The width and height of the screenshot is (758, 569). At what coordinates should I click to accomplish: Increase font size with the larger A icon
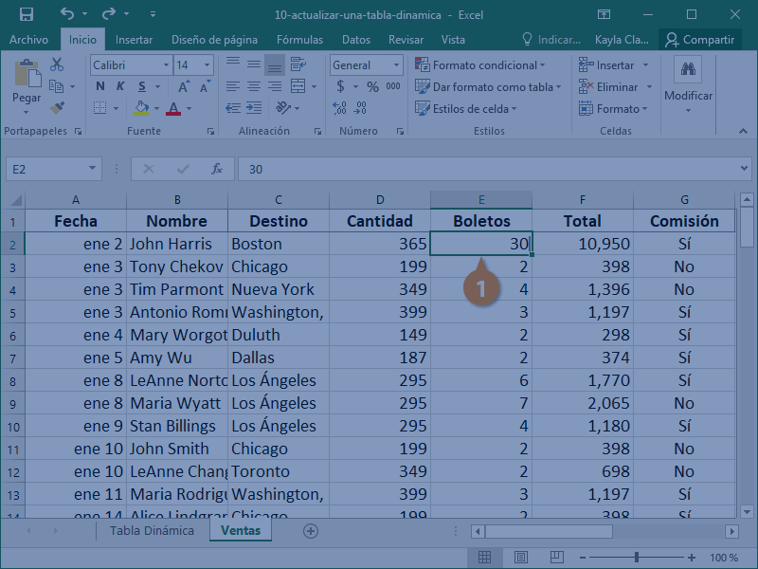click(x=183, y=84)
